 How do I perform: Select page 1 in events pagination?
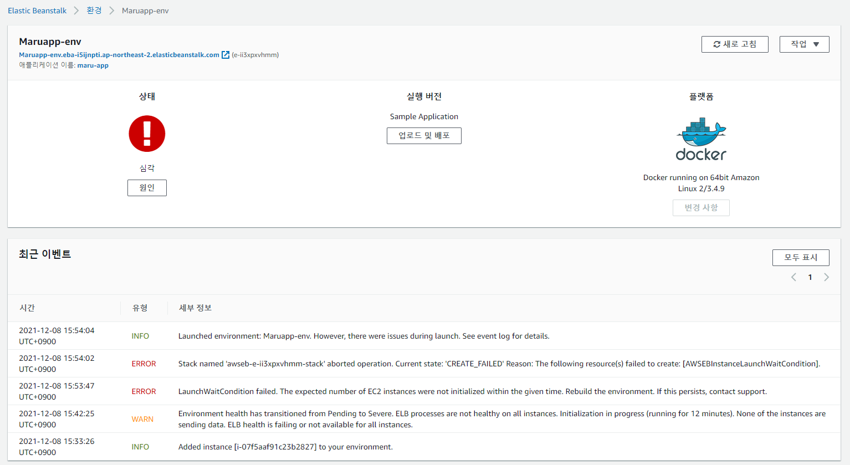(810, 277)
